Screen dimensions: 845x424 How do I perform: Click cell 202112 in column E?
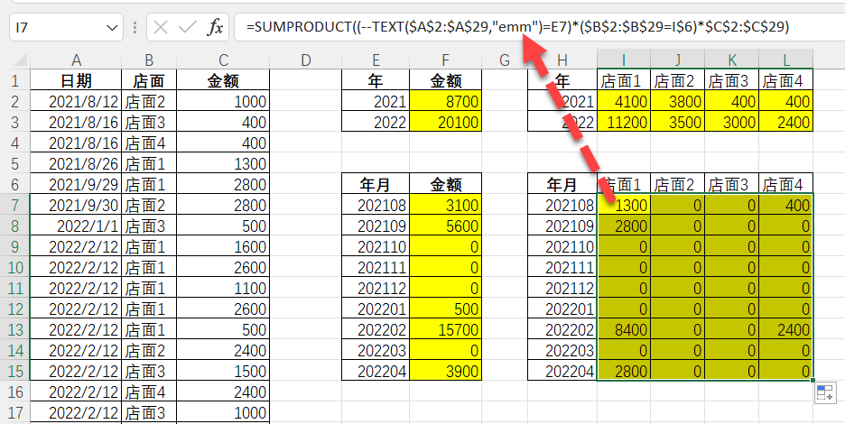[376, 289]
